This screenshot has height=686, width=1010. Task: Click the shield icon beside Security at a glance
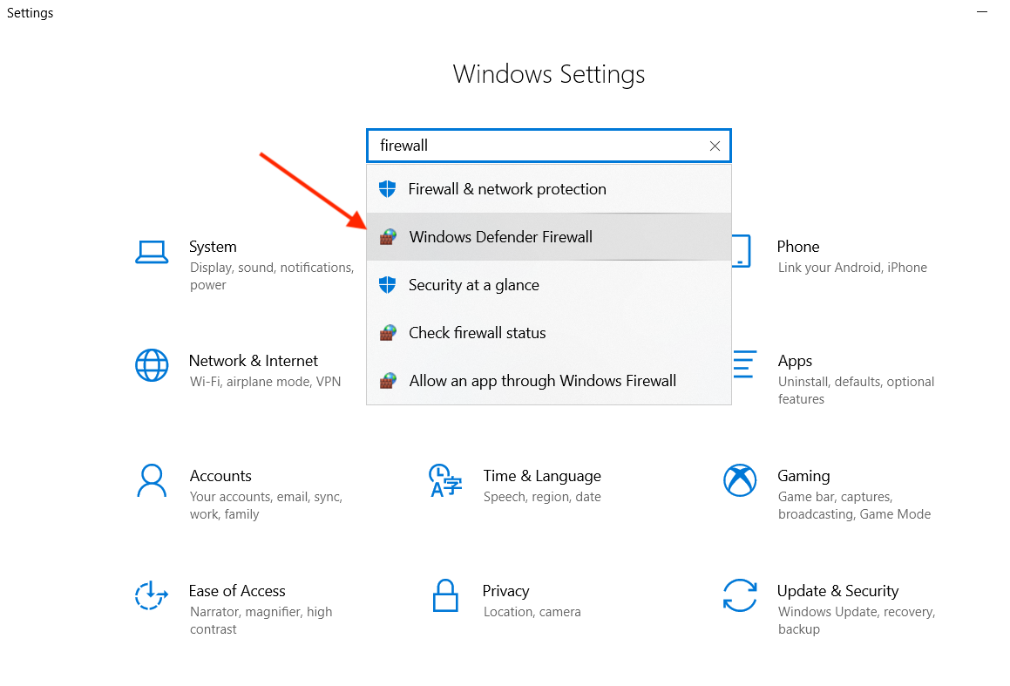[x=387, y=285]
